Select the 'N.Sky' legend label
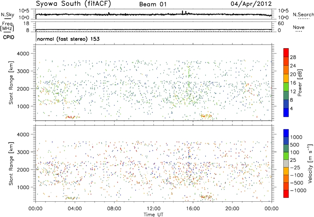314x217 pixels. point(7,14)
